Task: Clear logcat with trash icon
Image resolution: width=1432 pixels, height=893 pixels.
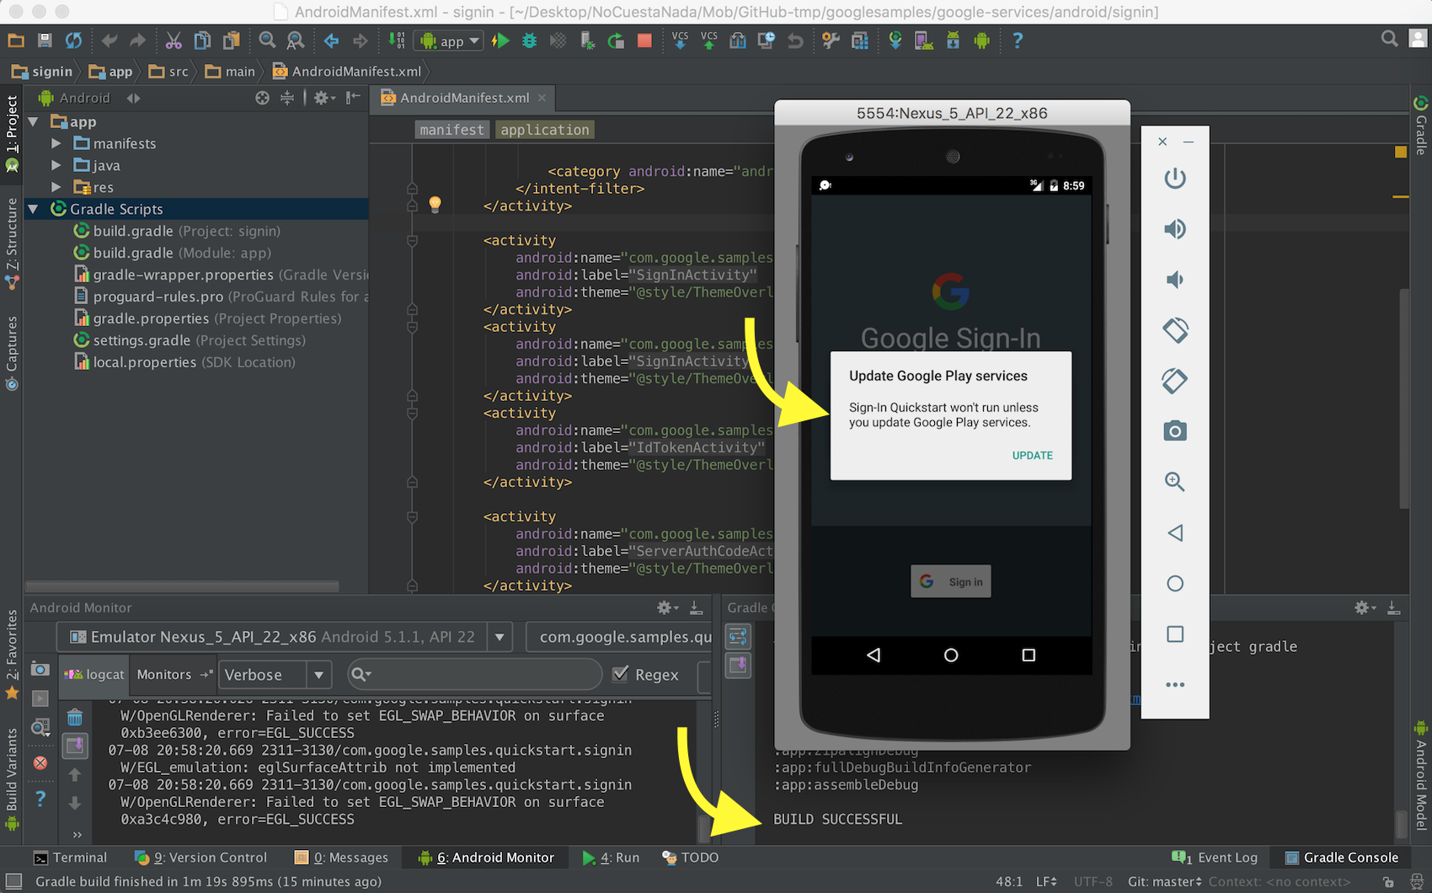Action: 75,717
